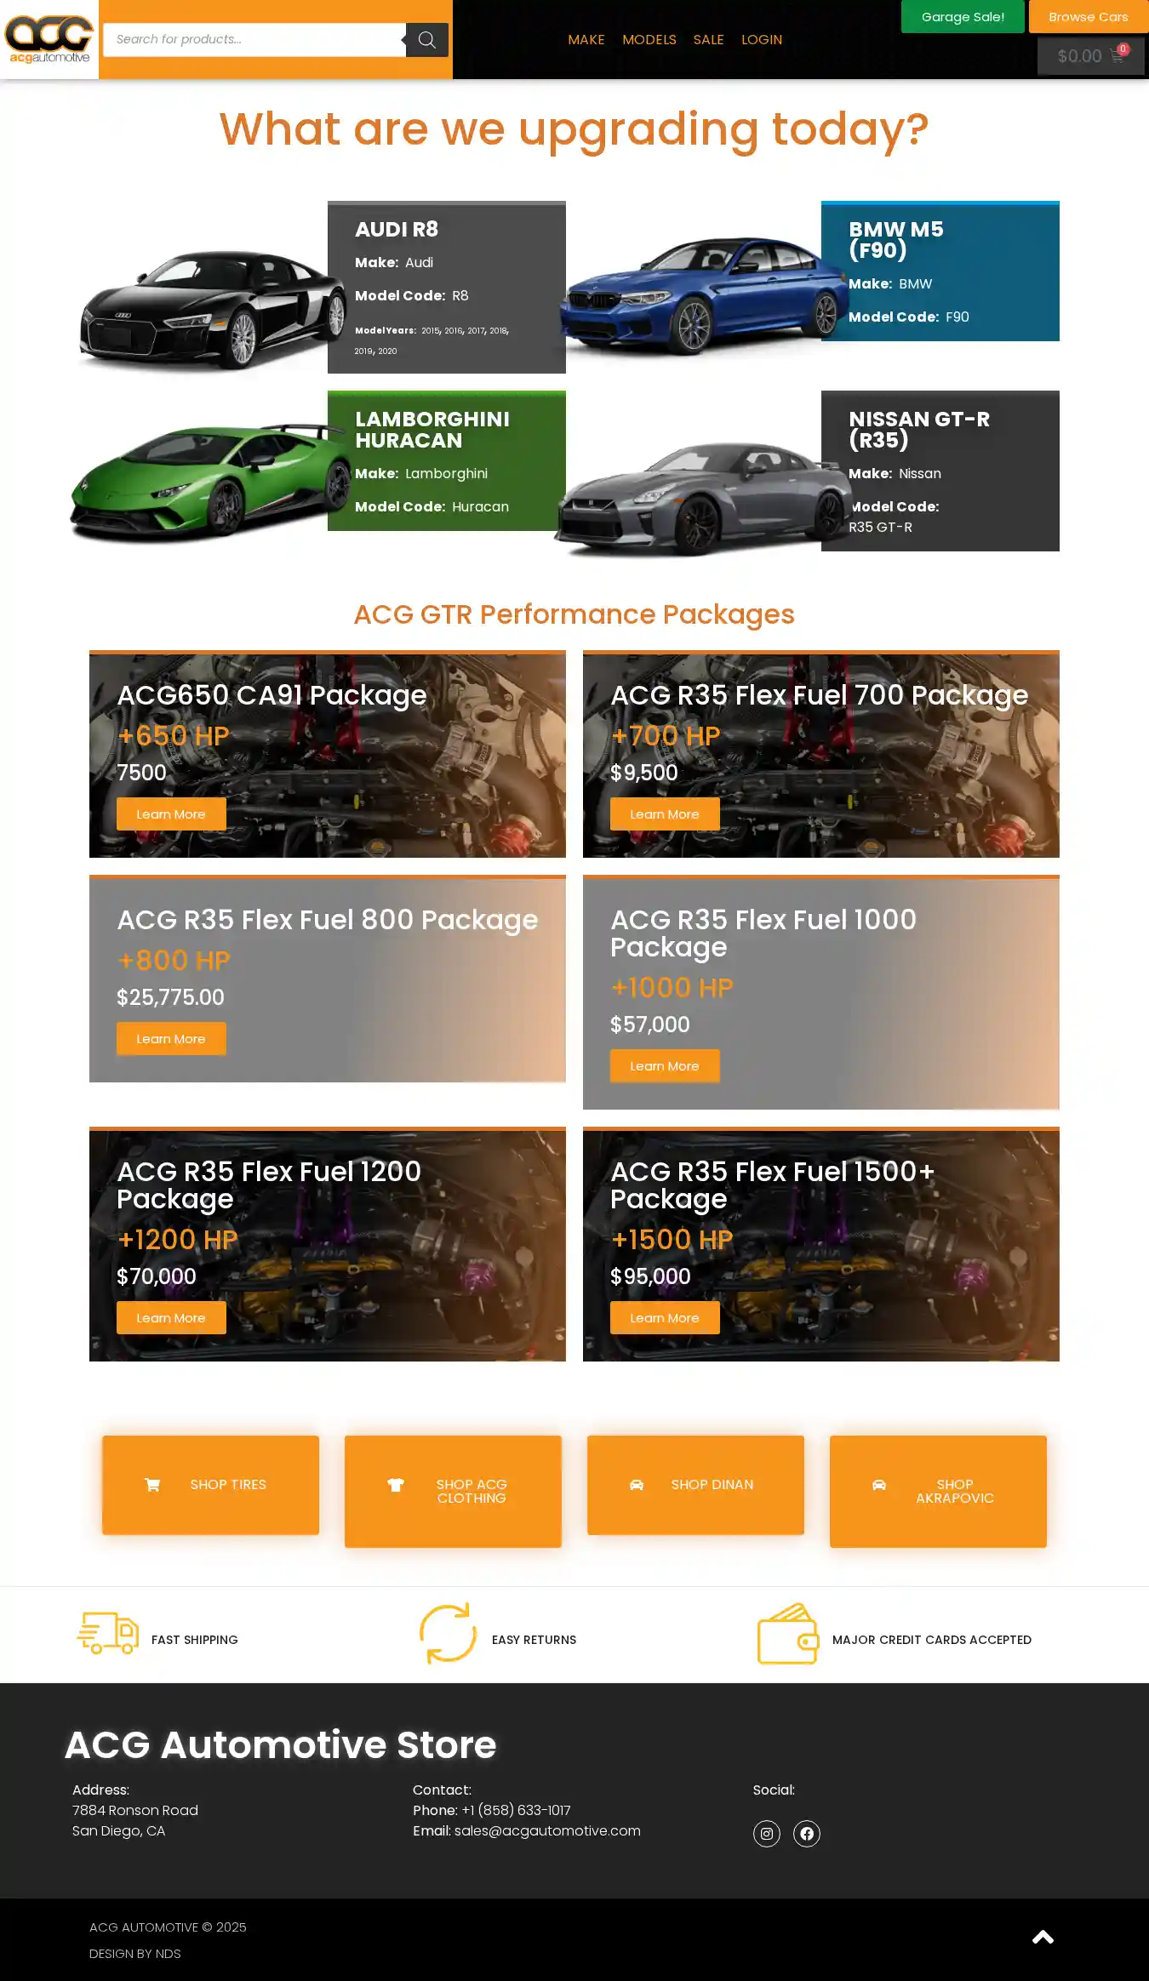The height and width of the screenshot is (1981, 1149).
Task: Learn More about Flex Fuel 1500+ Package
Action: point(665,1318)
